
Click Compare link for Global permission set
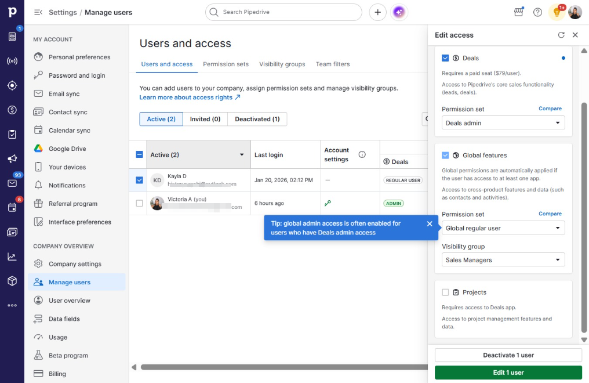coord(550,214)
